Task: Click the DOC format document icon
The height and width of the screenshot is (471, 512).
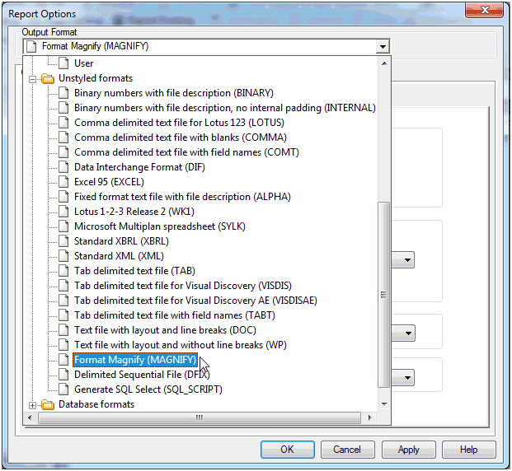Action: tap(63, 330)
